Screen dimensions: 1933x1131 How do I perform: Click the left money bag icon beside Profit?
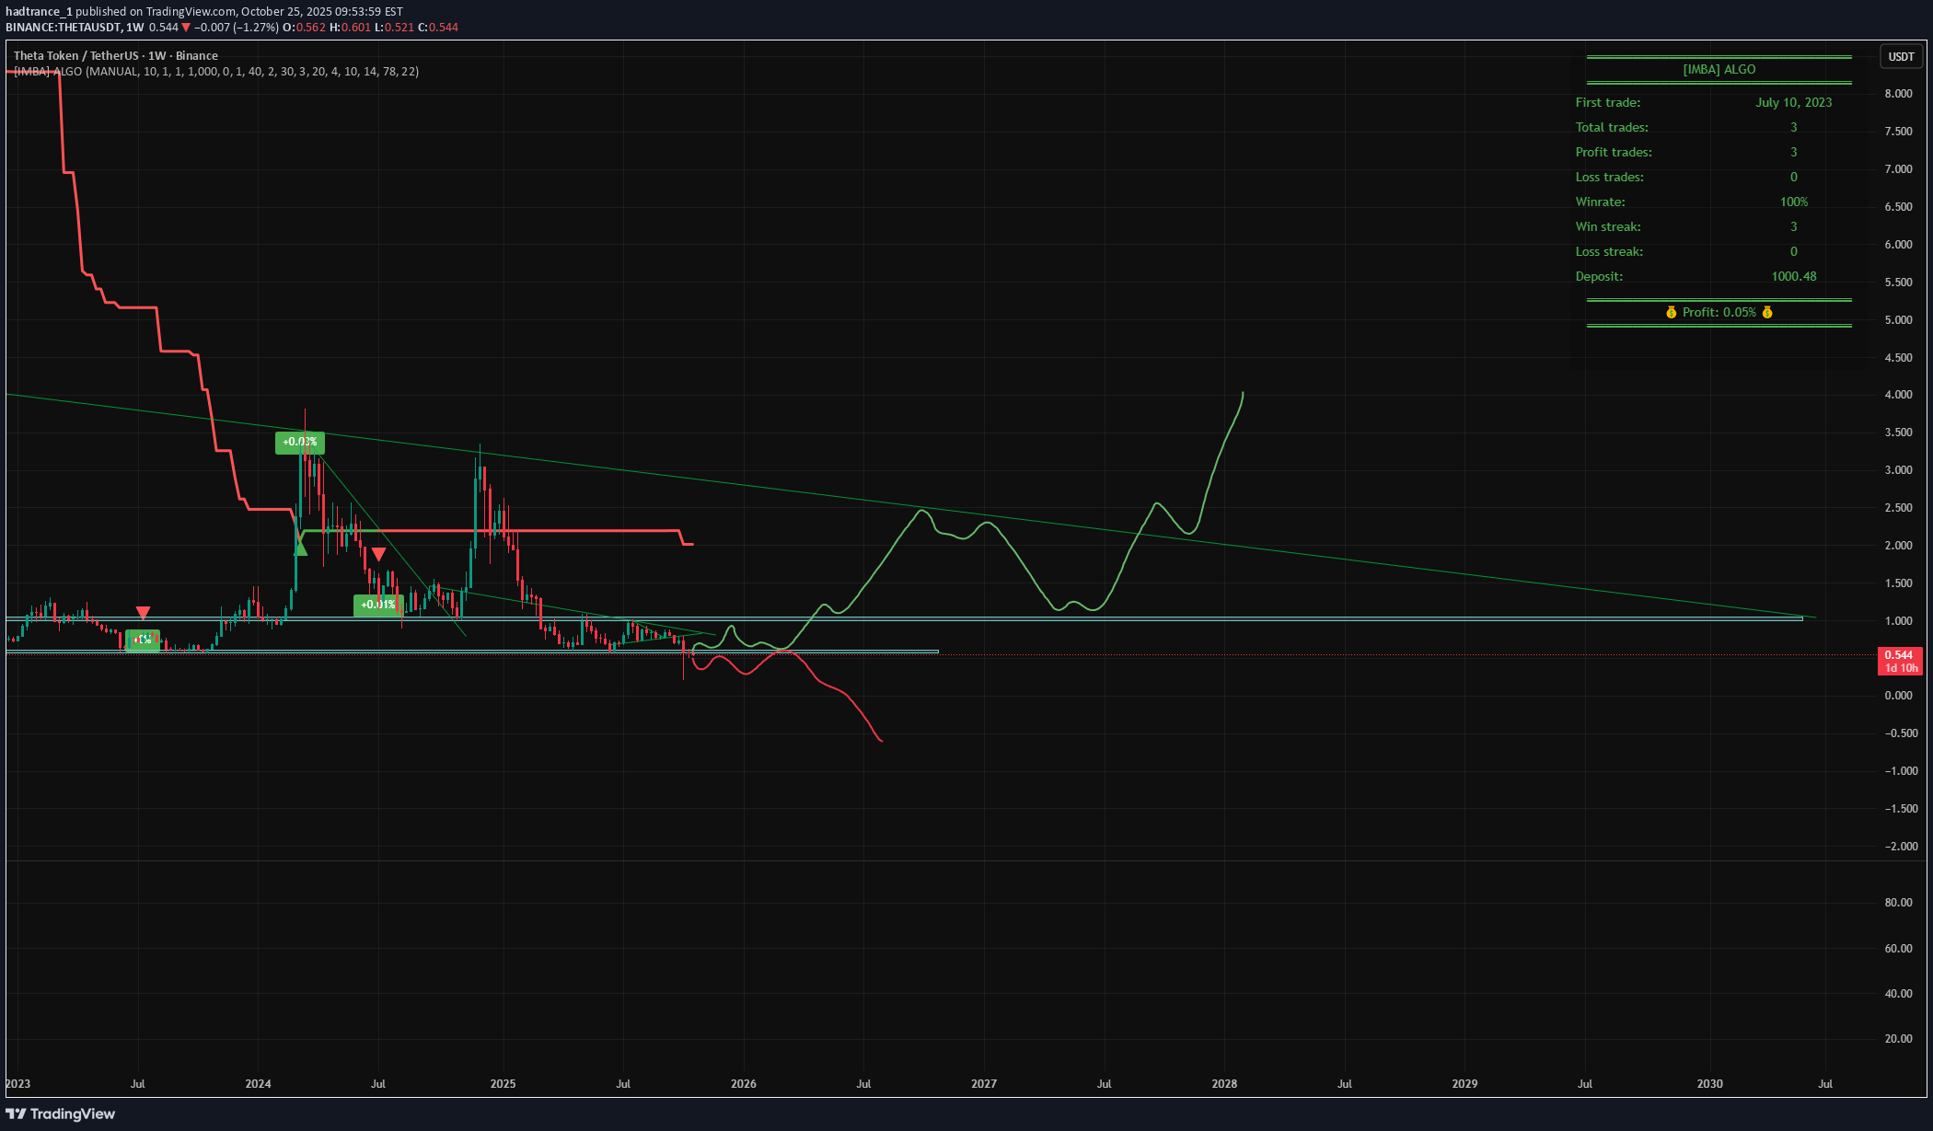click(x=1671, y=313)
